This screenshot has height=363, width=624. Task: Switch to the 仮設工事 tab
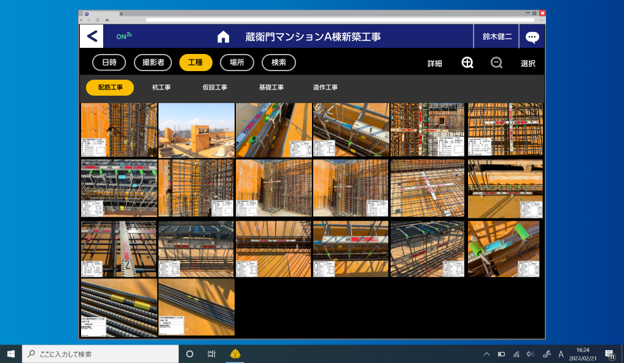[214, 87]
